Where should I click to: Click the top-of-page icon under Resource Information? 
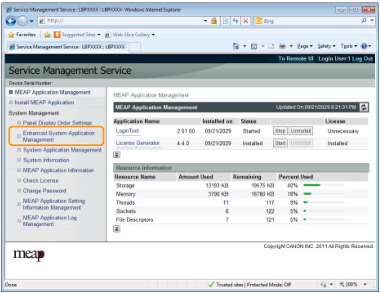[117, 229]
